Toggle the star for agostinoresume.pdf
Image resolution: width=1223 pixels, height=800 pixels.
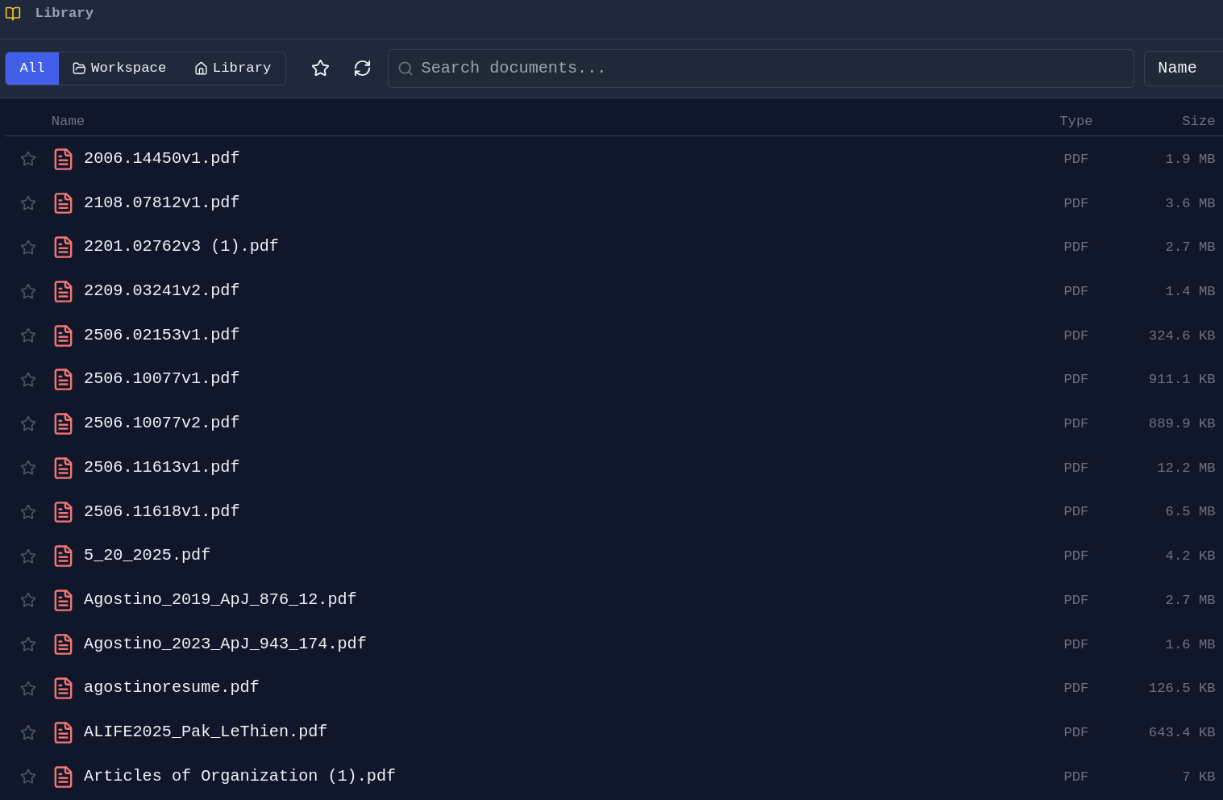coord(28,688)
